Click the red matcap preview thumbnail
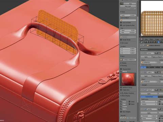The height and width of the screenshot is (122, 163). (x=128, y=79)
